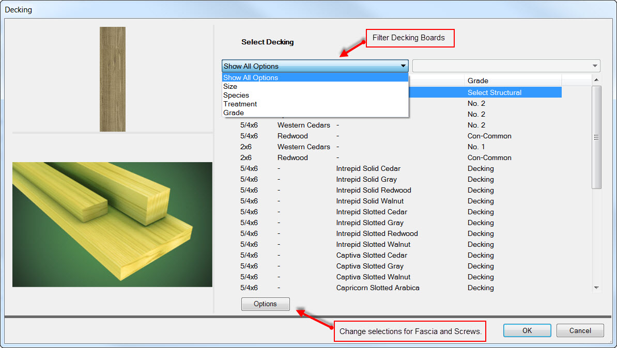
Task: Click the scroll-up arrow of the decking list
Action: [x=596, y=80]
